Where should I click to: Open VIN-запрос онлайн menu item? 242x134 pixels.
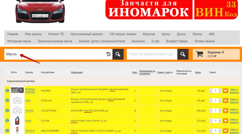[x=123, y=34]
